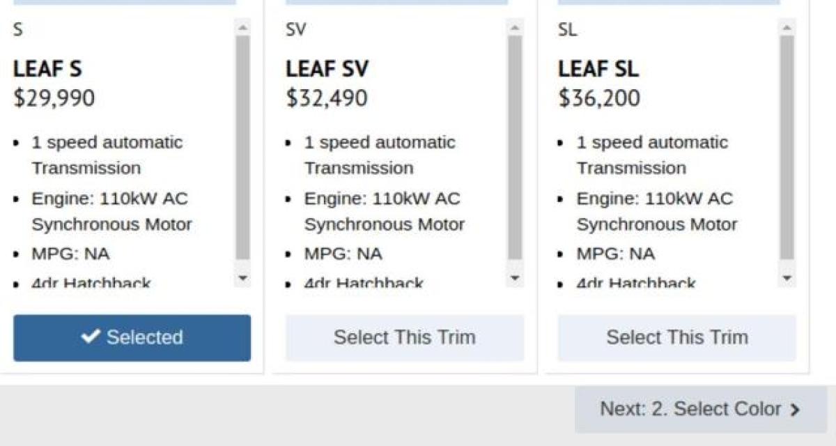Click scroll-down arrow in LEAF SL card
The image size is (836, 446).
787,278
